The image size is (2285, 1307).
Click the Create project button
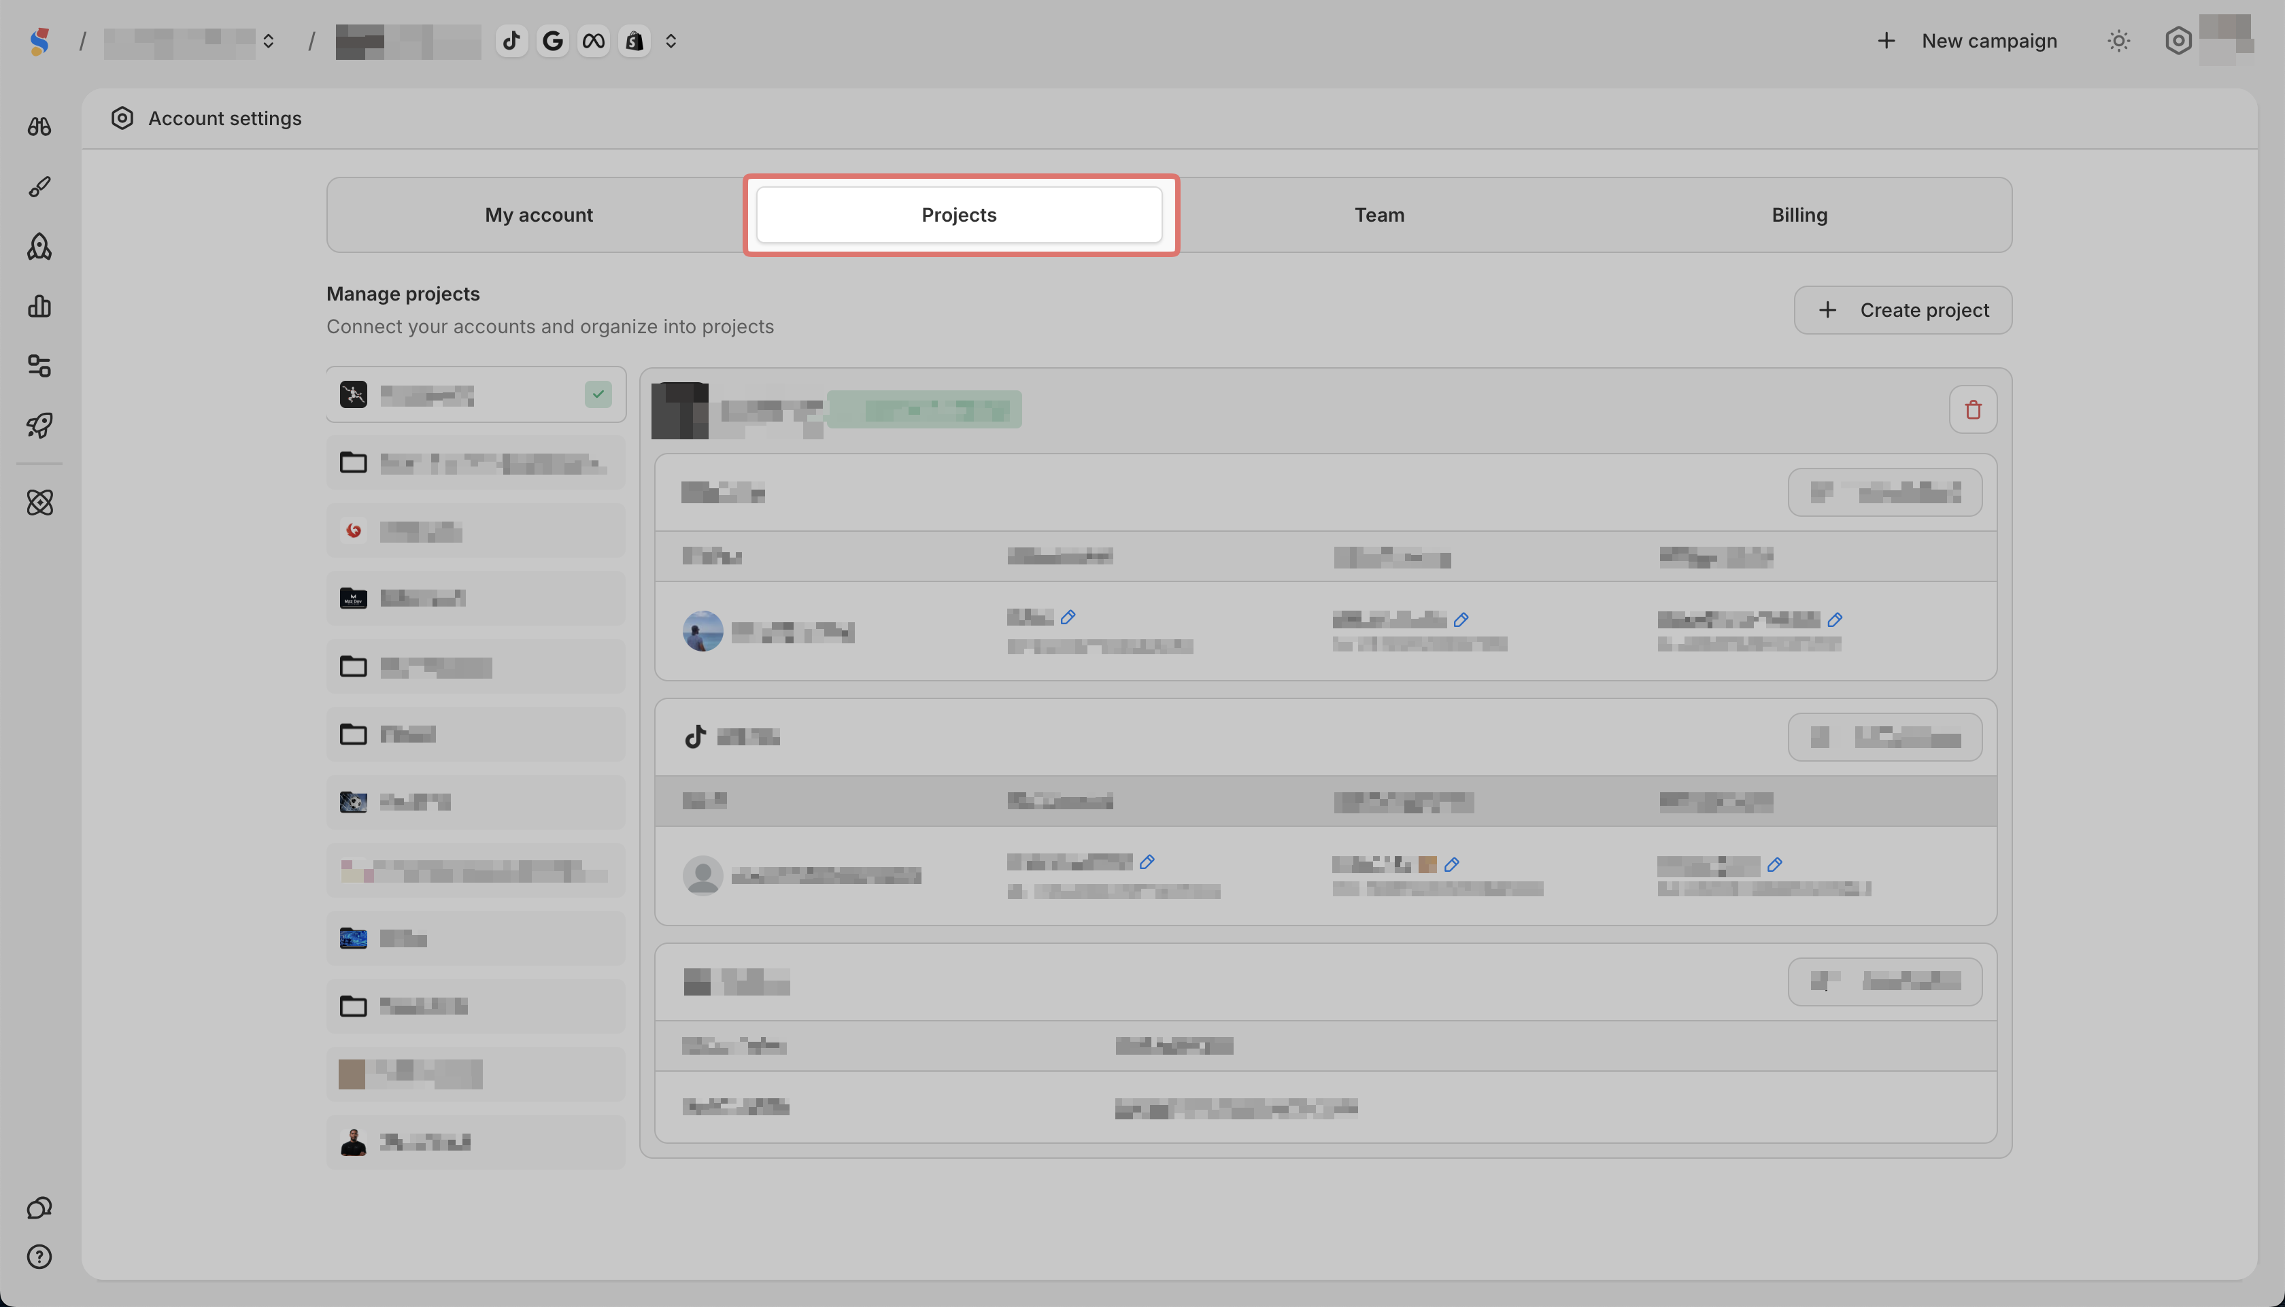coord(1903,309)
